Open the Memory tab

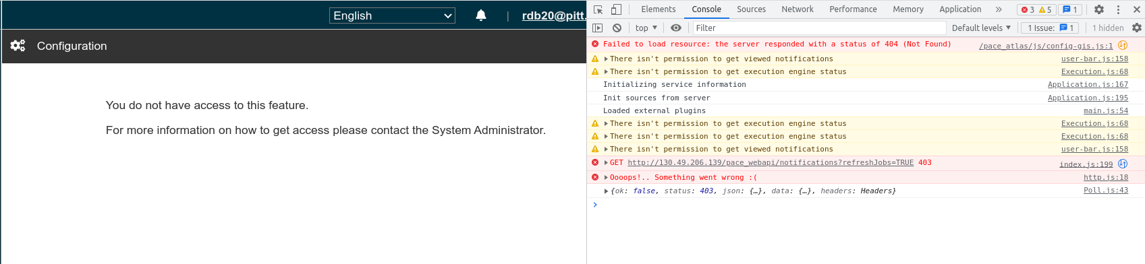[x=908, y=9]
